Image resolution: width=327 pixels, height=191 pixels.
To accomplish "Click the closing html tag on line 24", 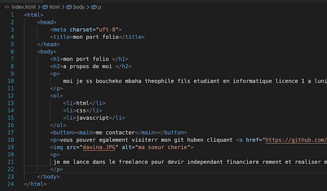I will coord(35,184).
